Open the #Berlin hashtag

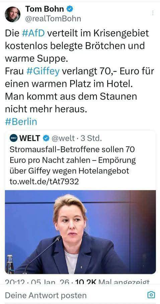tap(21, 122)
